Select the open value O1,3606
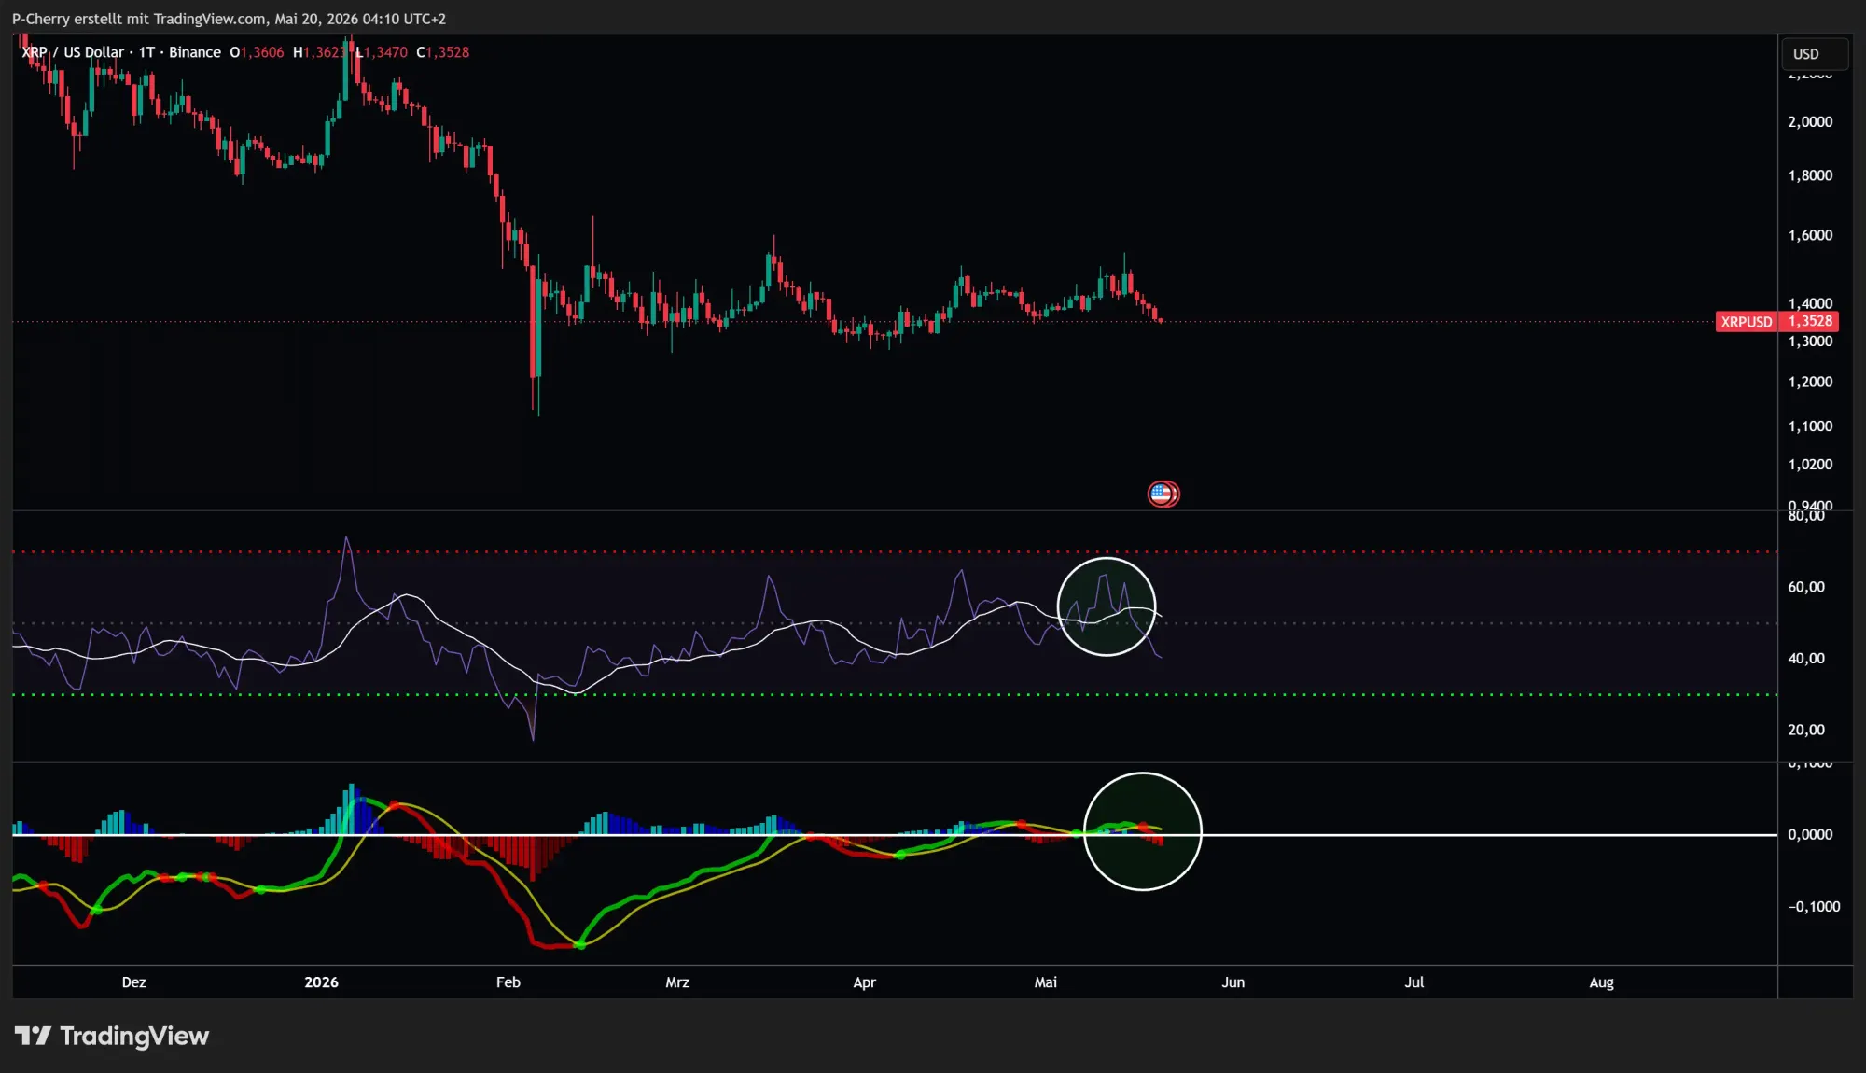 click(258, 52)
